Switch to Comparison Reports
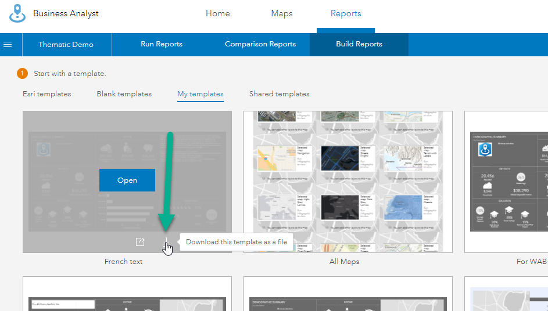Viewport: 548px width, 311px height. coord(260,44)
